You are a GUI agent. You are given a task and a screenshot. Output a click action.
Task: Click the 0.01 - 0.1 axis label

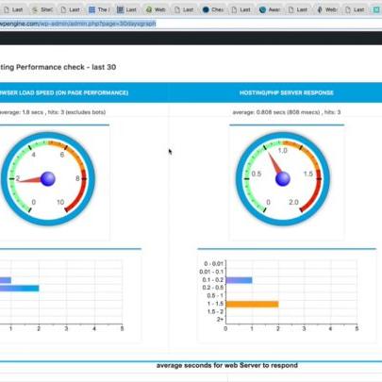[x=211, y=272]
